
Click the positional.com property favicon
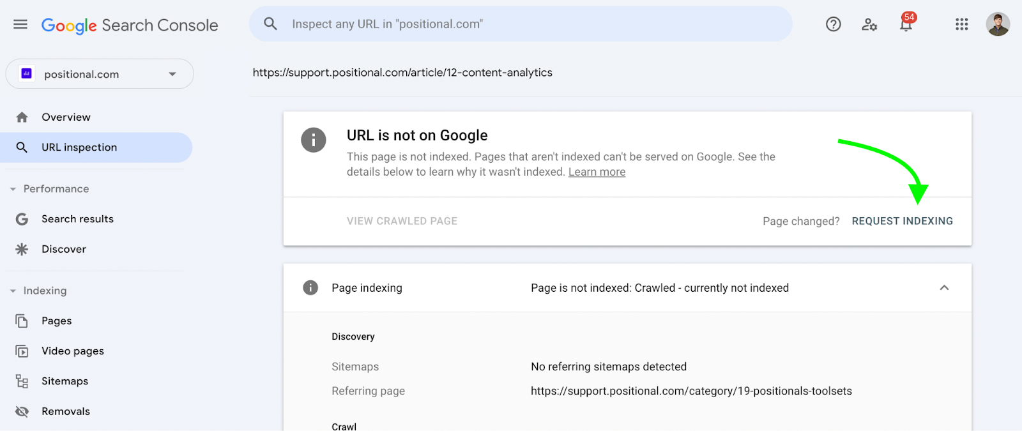[x=26, y=74]
